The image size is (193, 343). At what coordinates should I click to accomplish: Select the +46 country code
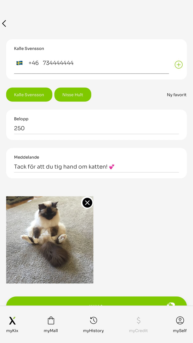pyautogui.click(x=33, y=63)
